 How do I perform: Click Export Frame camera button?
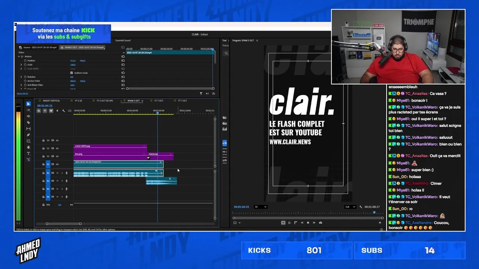[x=320, y=223]
